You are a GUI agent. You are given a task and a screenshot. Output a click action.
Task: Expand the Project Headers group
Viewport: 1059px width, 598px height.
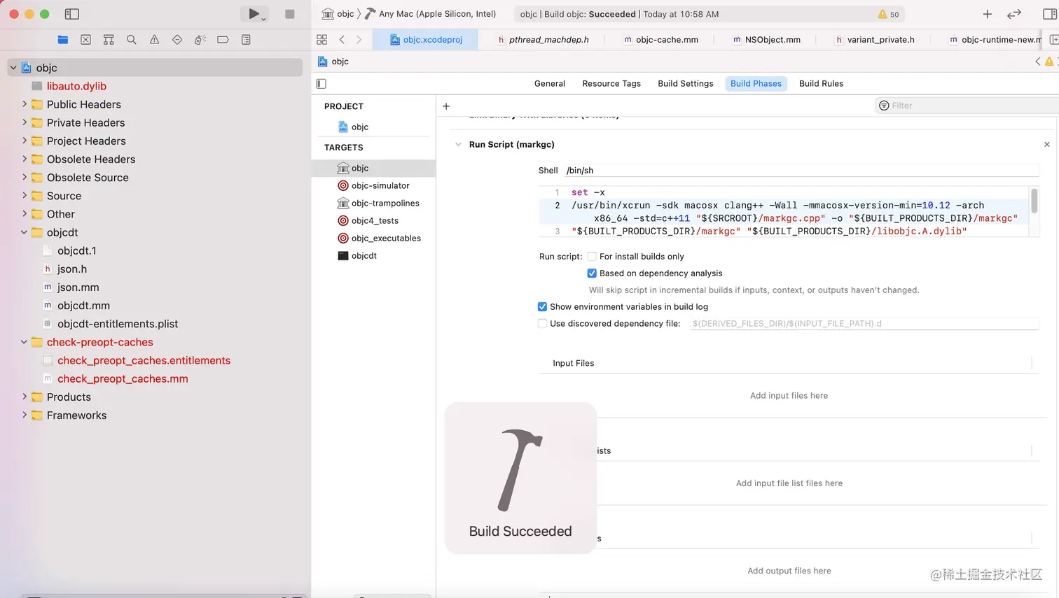pyautogui.click(x=25, y=141)
